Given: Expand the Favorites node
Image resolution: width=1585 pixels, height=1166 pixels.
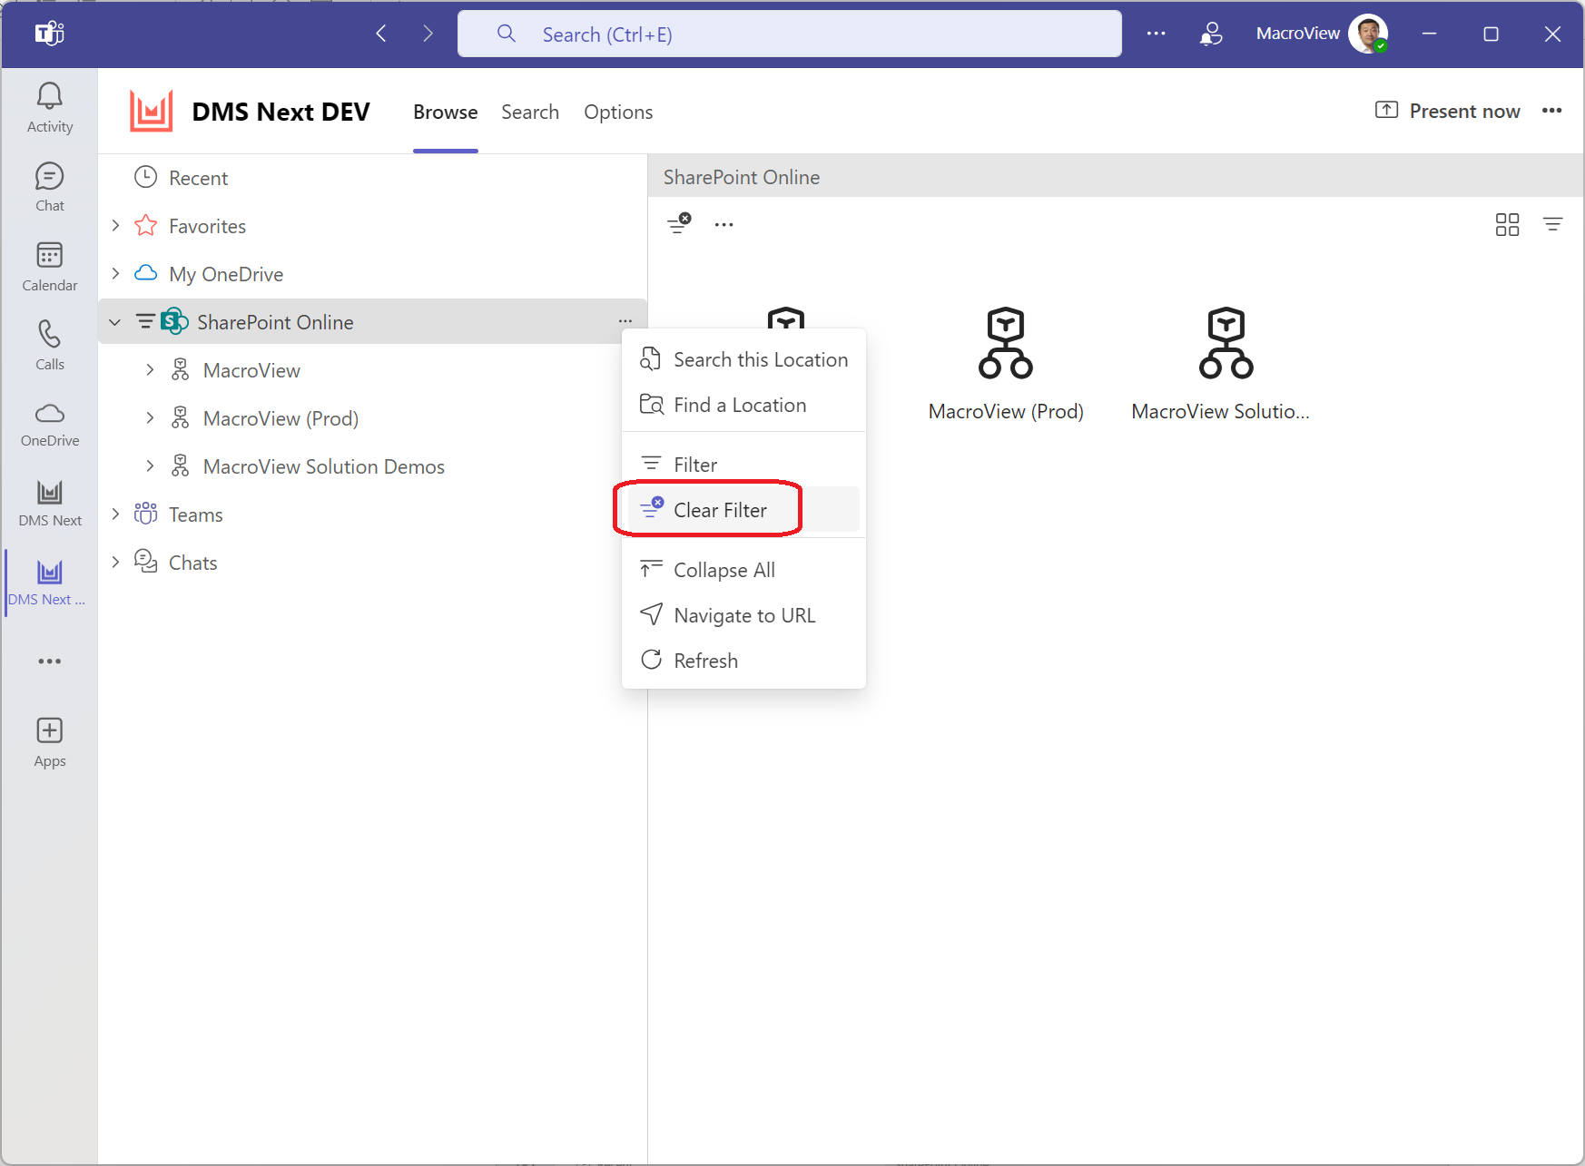Looking at the screenshot, I should click(x=115, y=225).
